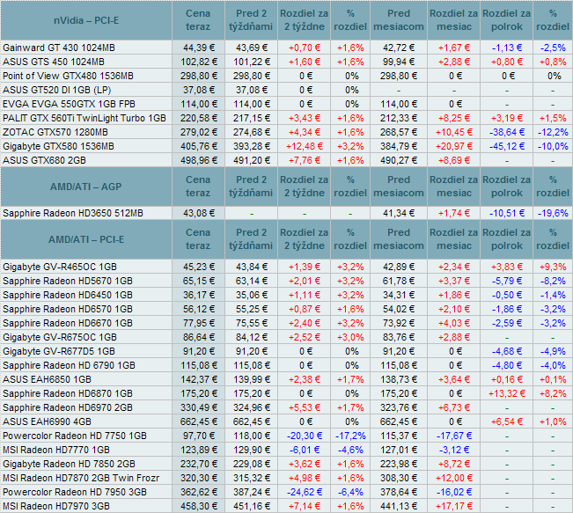The height and width of the screenshot is (513, 573).
Task: Select the -19,6% percentage cell
Action: [x=553, y=213]
